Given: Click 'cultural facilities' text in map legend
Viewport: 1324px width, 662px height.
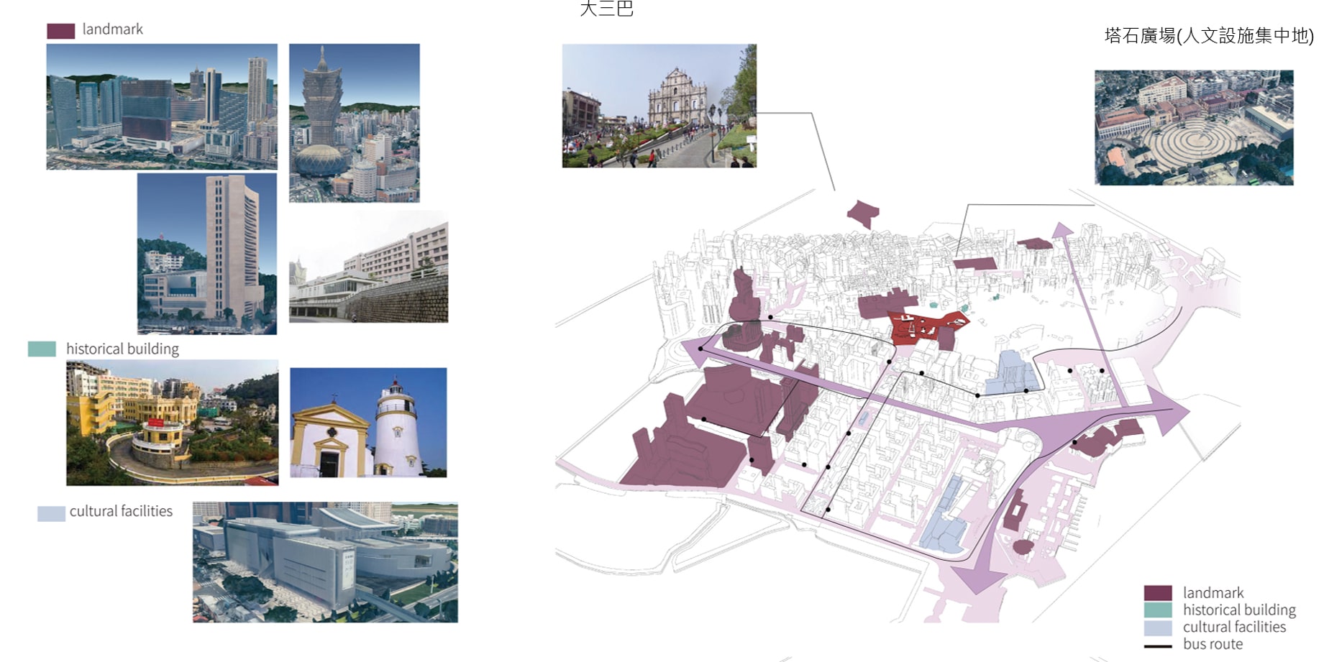Looking at the screenshot, I should coord(1234,627).
